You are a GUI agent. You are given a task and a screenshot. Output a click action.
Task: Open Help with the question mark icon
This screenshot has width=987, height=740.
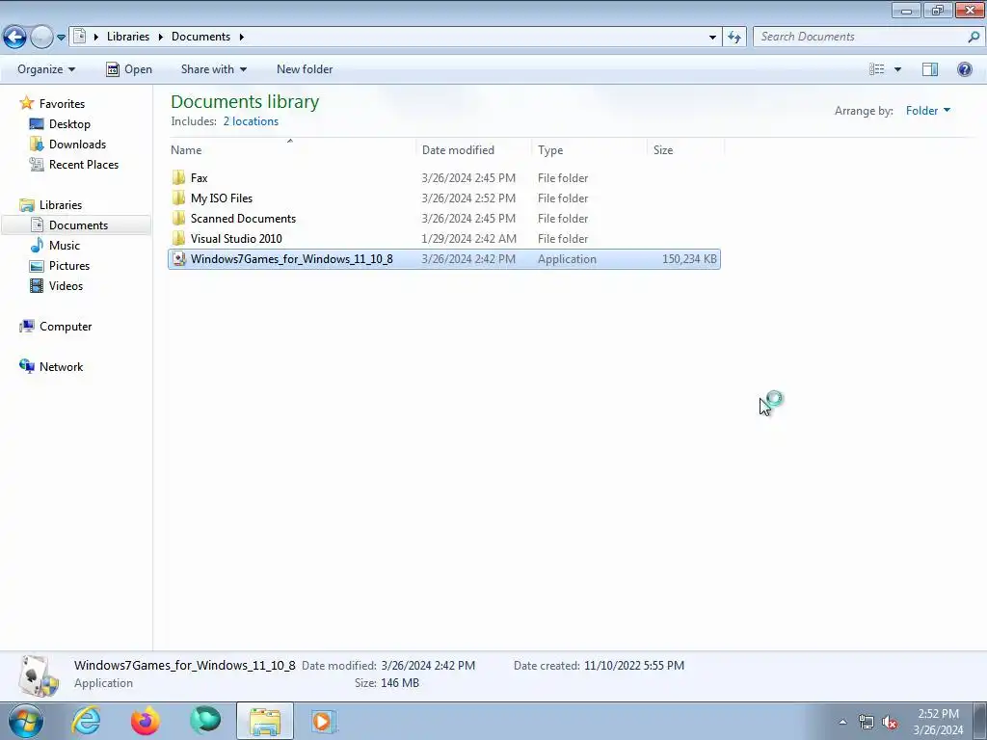pyautogui.click(x=964, y=69)
